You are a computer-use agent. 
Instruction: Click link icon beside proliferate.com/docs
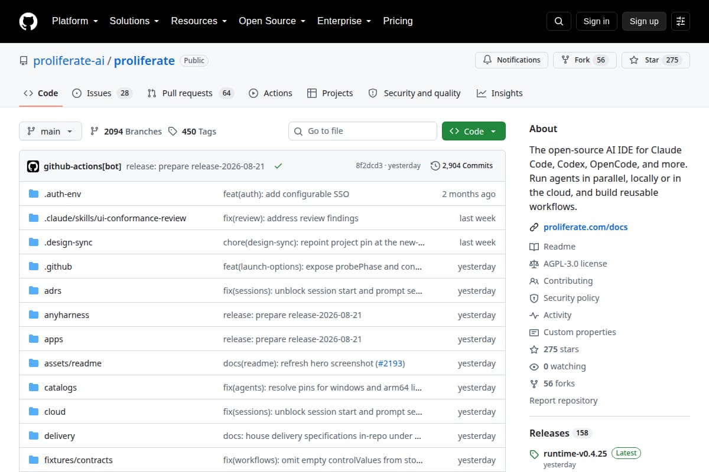coord(534,227)
